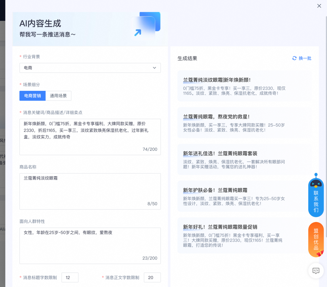
Task: Click the title character limit field showing 12
Action: 70,277
